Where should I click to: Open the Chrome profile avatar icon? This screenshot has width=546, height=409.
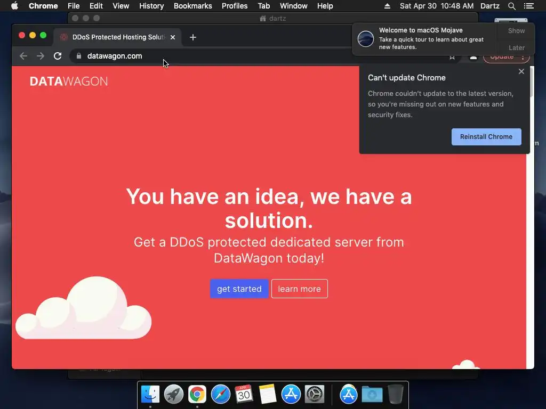pyautogui.click(x=473, y=58)
